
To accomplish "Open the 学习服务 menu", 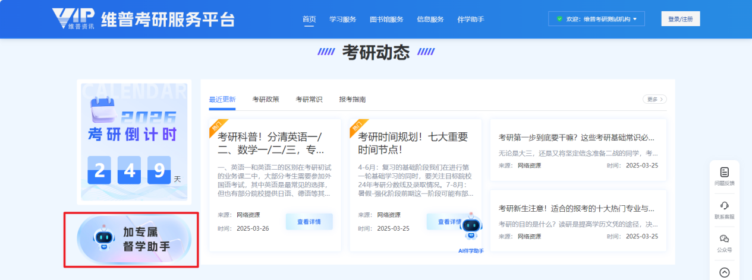I will pyautogui.click(x=343, y=19).
